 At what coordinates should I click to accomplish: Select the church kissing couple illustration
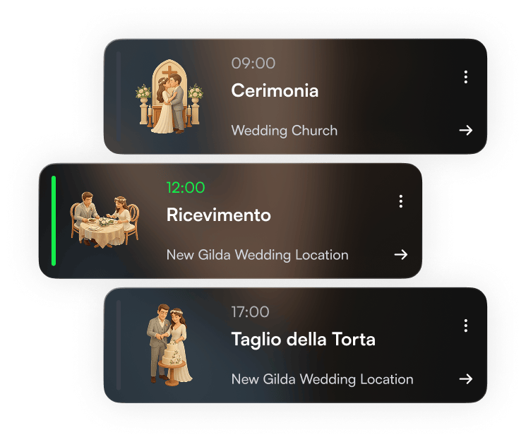pyautogui.click(x=169, y=97)
